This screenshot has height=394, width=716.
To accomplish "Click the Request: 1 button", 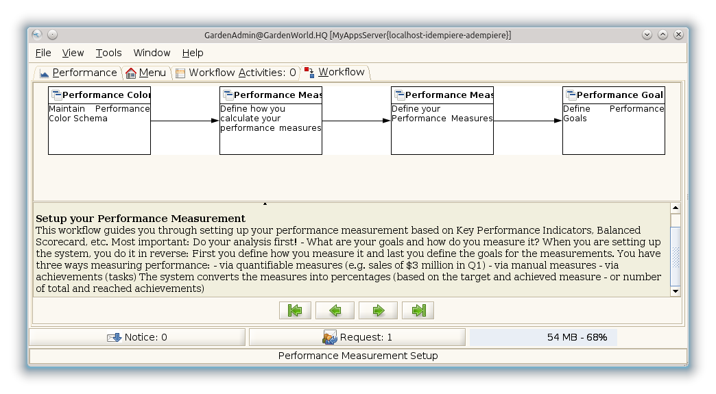I will click(357, 337).
